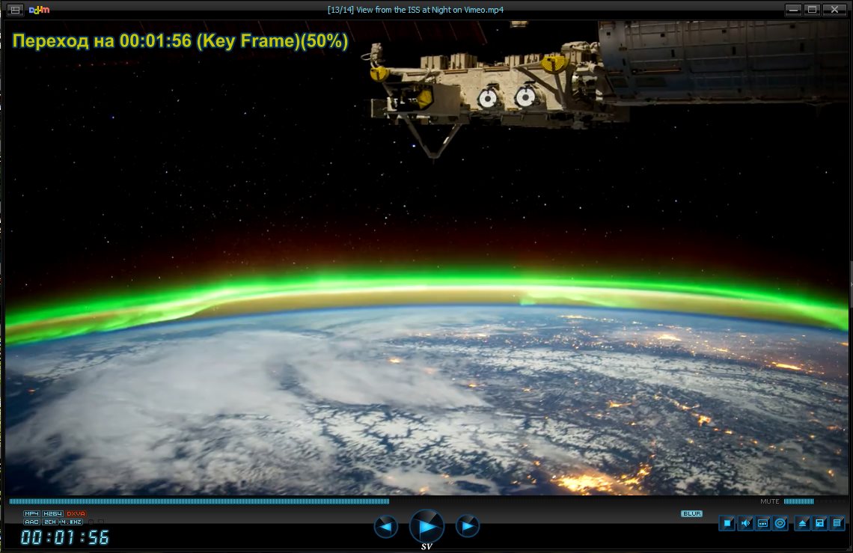Viewport: 853px width, 553px height.
Task: Toggle DXVA hardware acceleration indicator
Action: coord(76,514)
